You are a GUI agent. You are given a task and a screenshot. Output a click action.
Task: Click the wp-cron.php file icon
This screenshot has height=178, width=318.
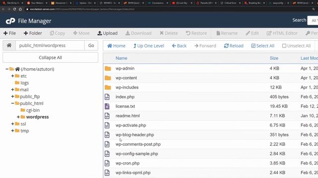pyautogui.click(x=107, y=163)
